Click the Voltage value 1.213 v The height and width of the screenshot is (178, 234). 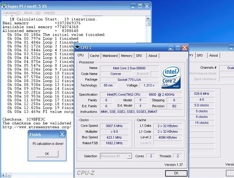(x=149, y=85)
